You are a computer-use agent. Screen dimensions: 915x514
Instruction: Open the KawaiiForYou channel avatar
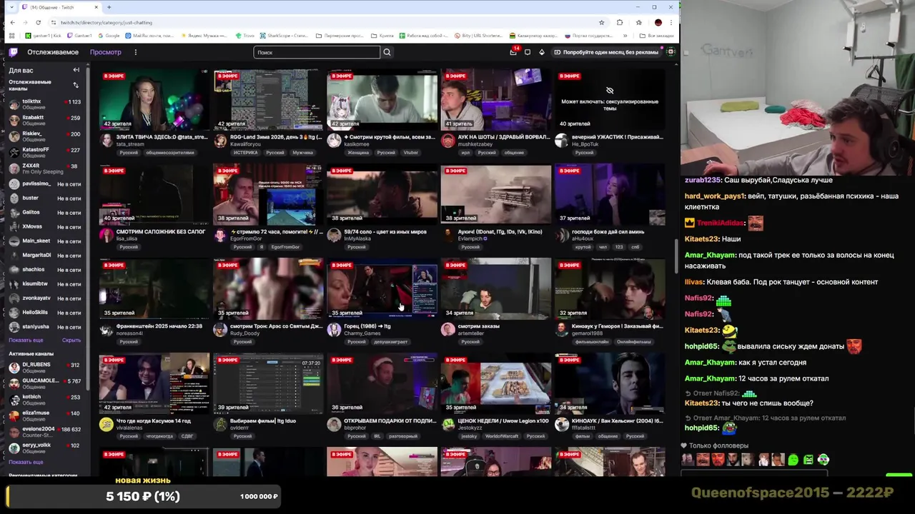pos(220,140)
